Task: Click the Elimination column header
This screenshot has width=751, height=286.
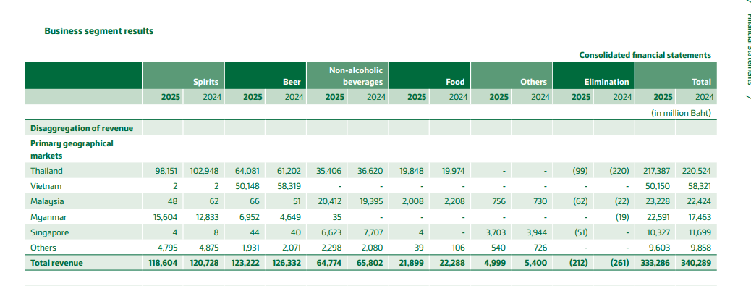Action: tap(606, 82)
